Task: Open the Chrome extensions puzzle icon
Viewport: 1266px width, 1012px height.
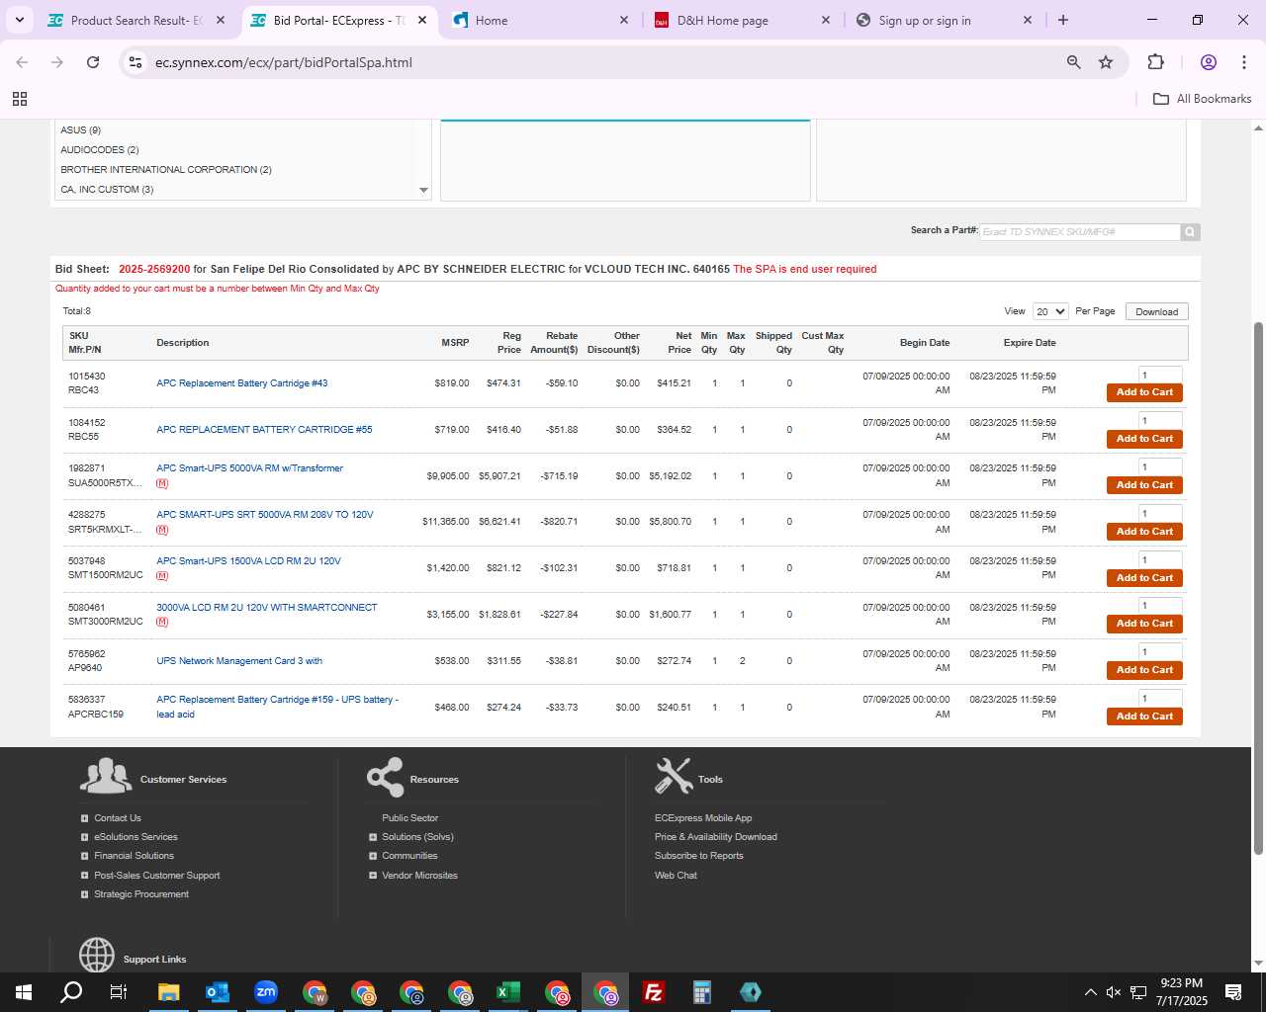Action: (1155, 62)
